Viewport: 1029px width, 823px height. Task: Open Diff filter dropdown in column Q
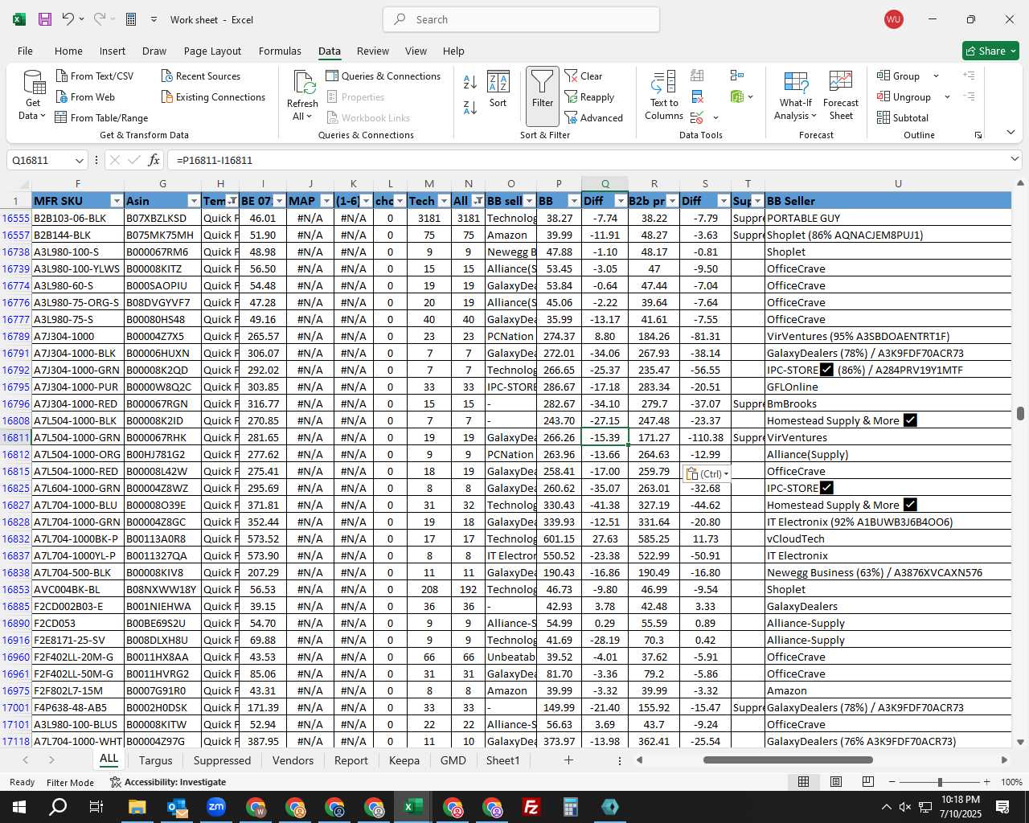pos(621,201)
